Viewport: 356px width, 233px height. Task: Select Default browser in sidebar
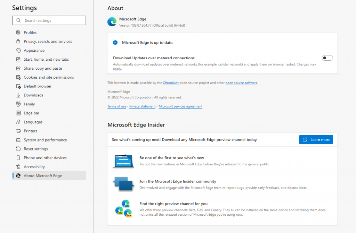[x=49, y=86]
